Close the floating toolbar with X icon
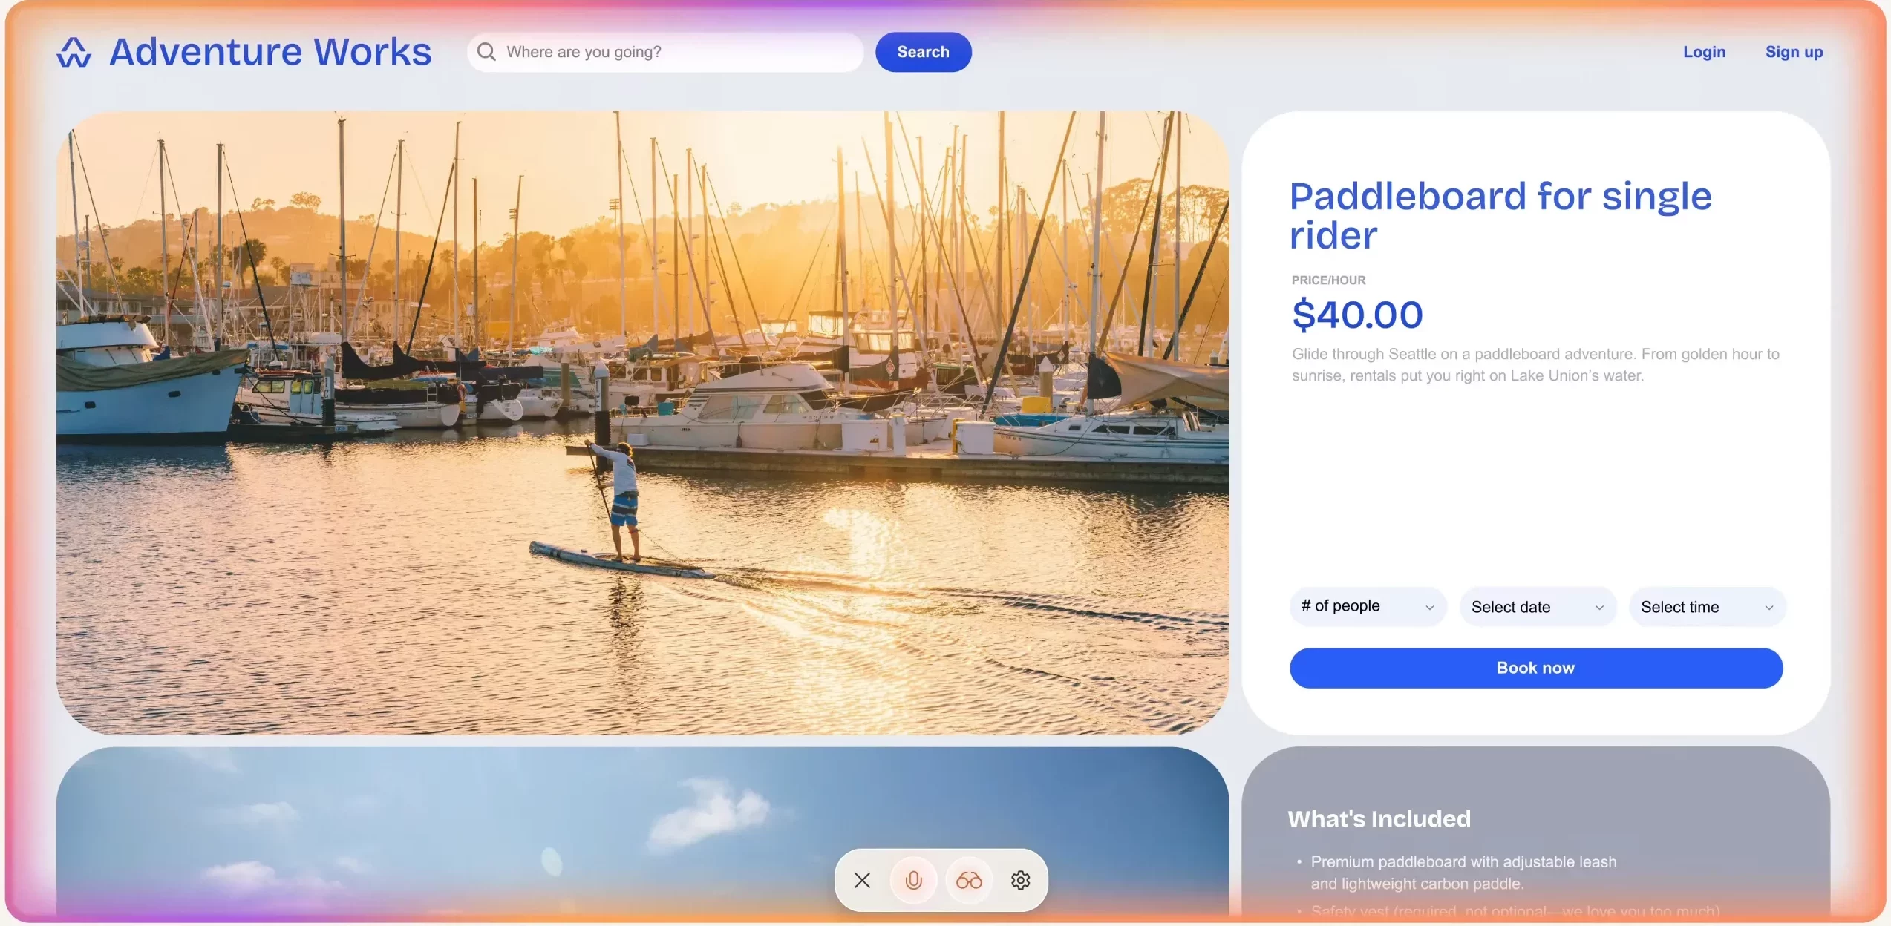The width and height of the screenshot is (1891, 926). tap(862, 880)
